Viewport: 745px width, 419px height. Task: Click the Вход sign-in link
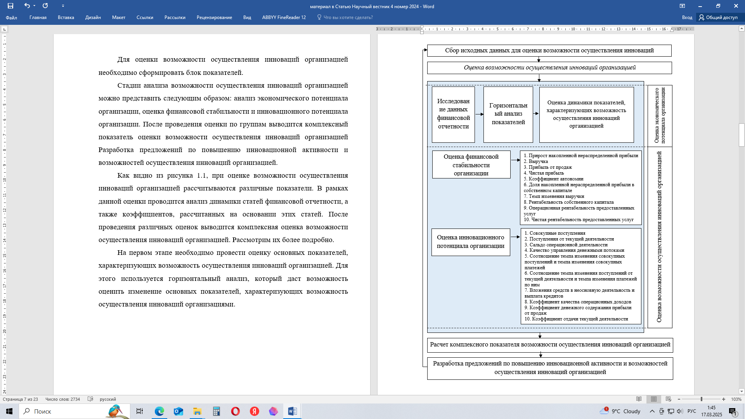[687, 17]
